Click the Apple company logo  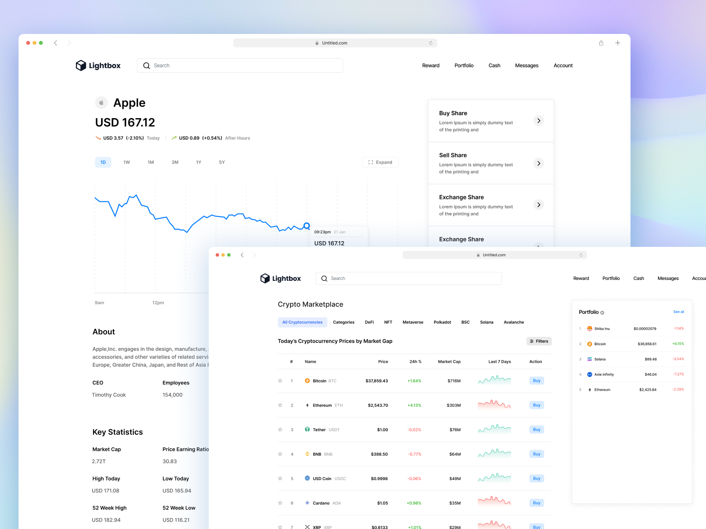pyautogui.click(x=101, y=102)
